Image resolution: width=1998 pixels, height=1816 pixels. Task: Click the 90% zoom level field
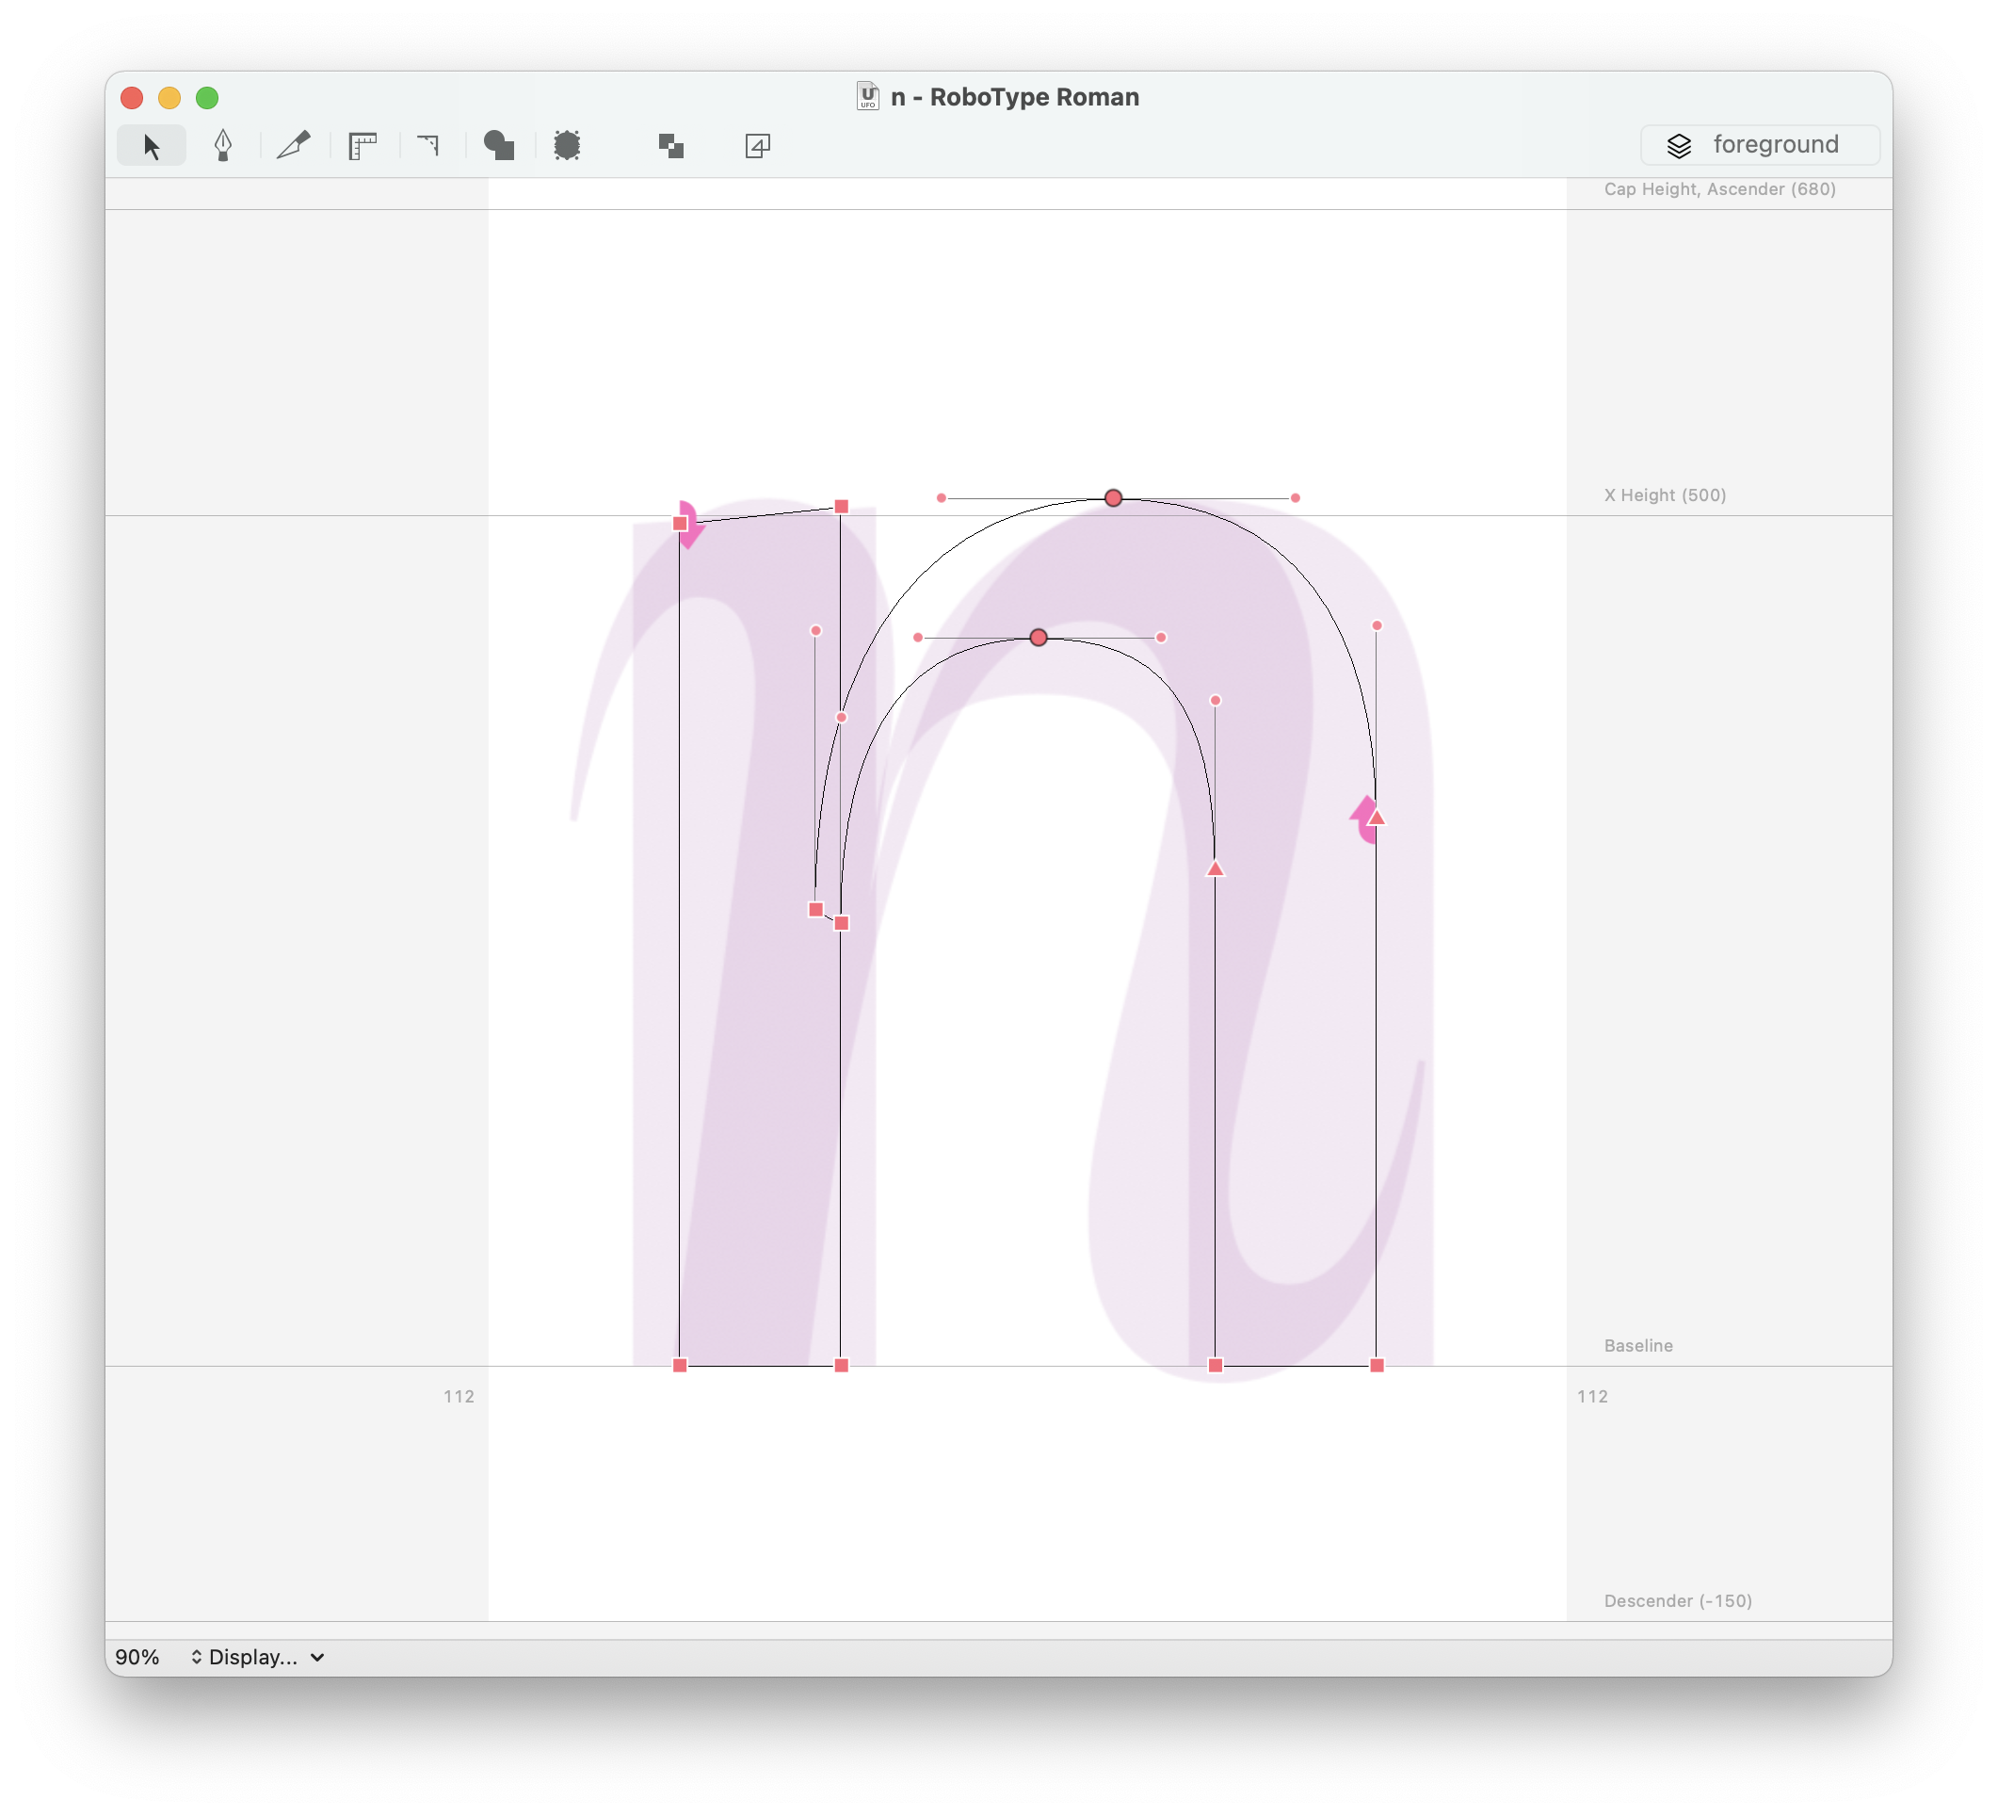[x=137, y=1658]
